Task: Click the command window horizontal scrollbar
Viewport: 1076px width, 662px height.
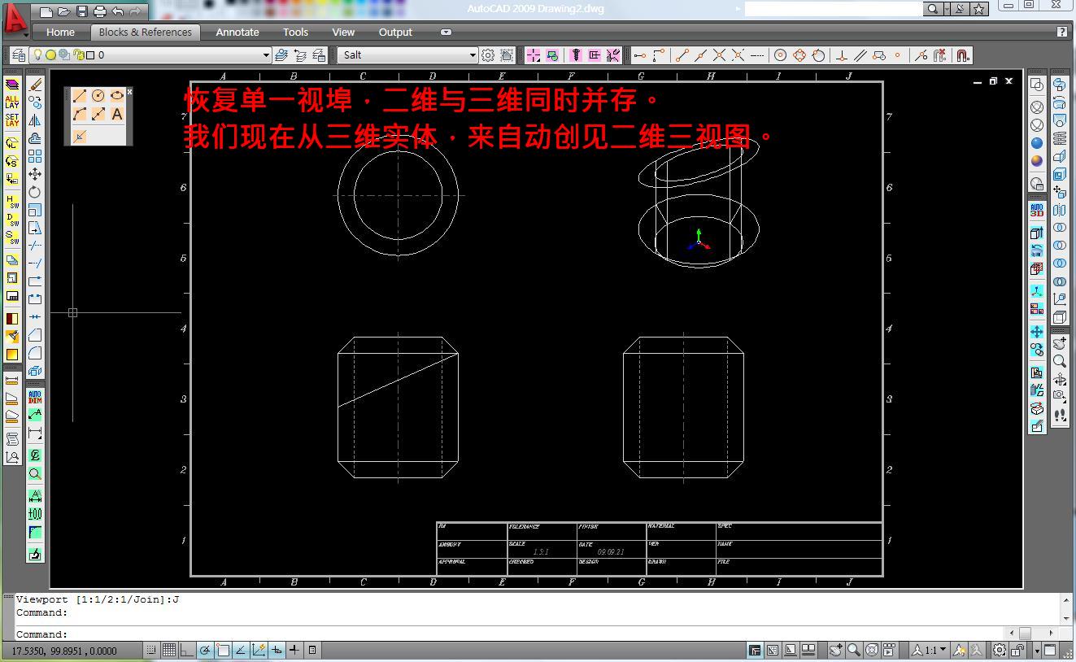Action: click(1031, 633)
